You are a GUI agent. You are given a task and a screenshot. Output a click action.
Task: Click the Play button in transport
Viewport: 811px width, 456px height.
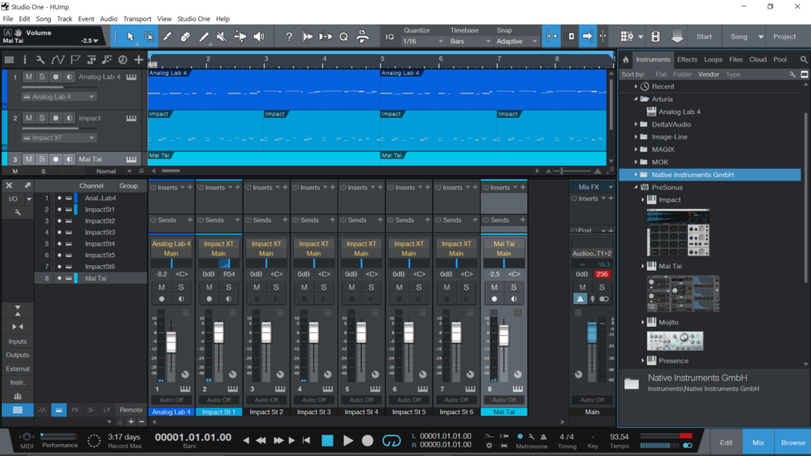coord(348,441)
